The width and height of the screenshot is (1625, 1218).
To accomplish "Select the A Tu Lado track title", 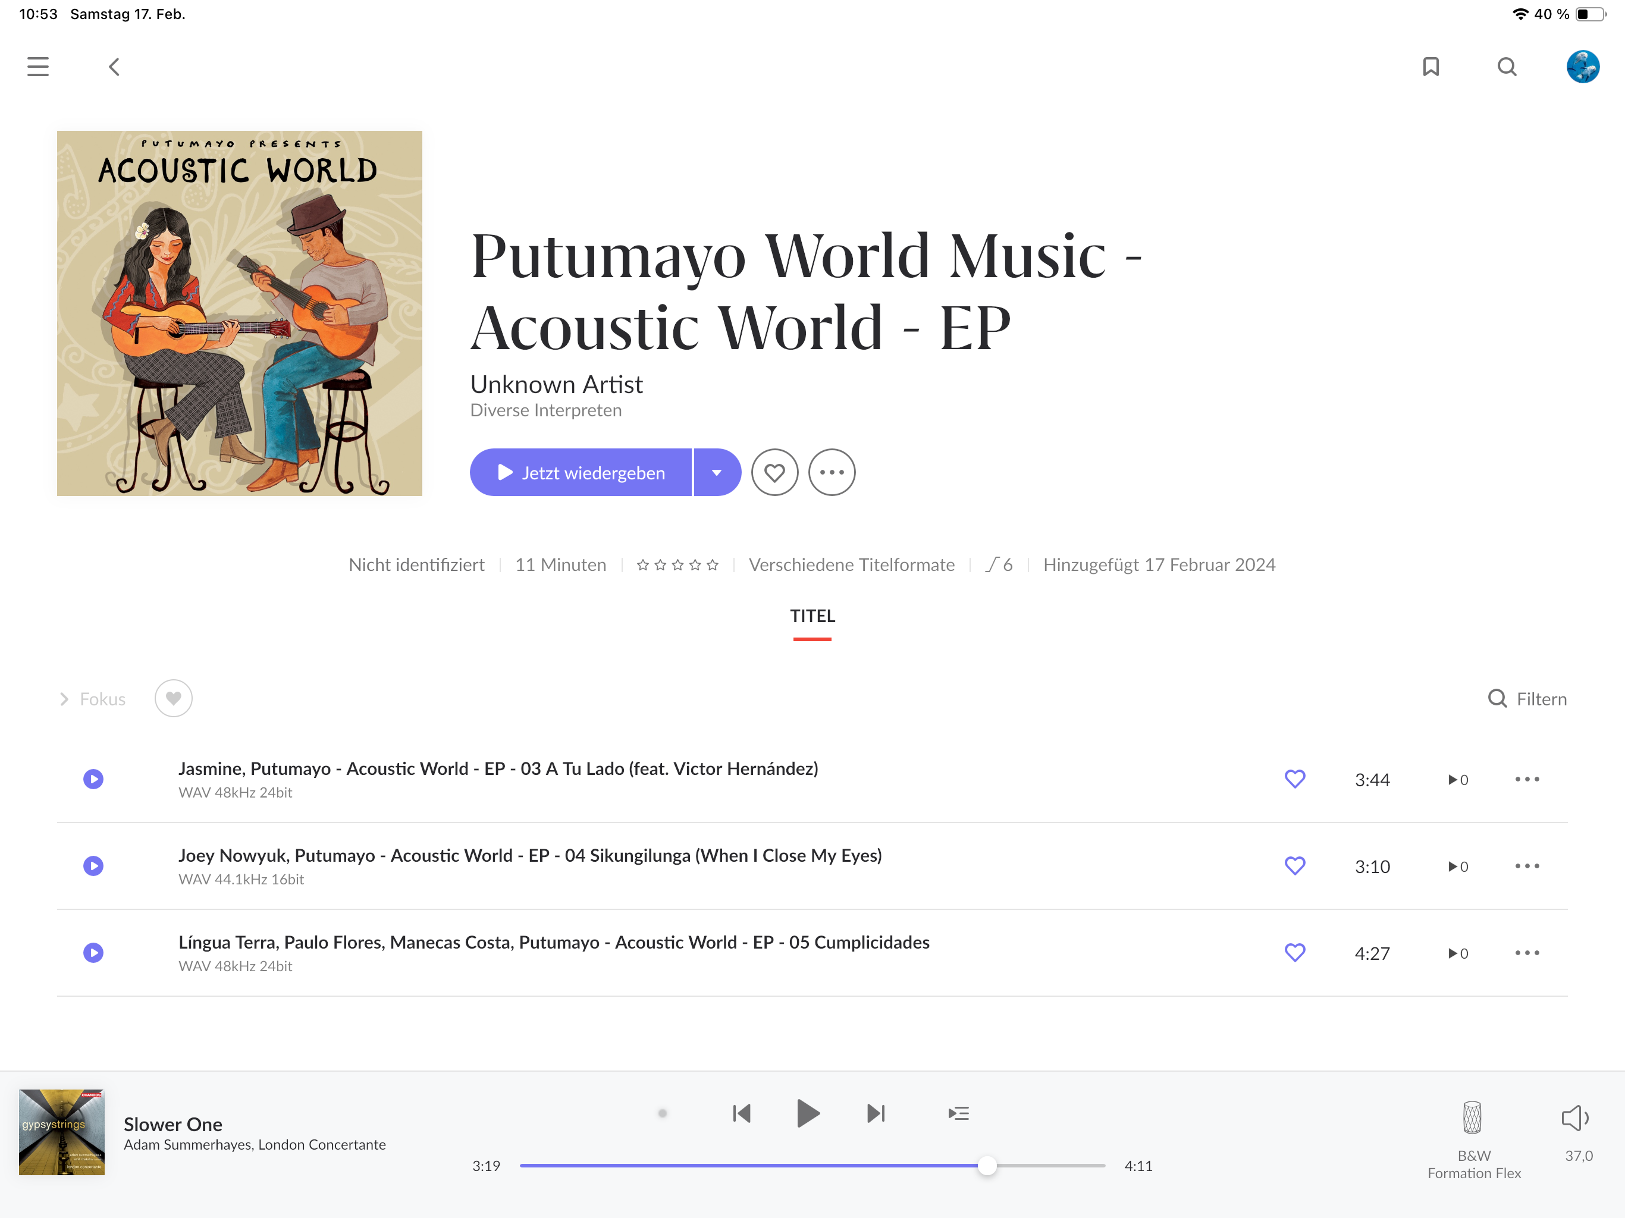I will 498,768.
